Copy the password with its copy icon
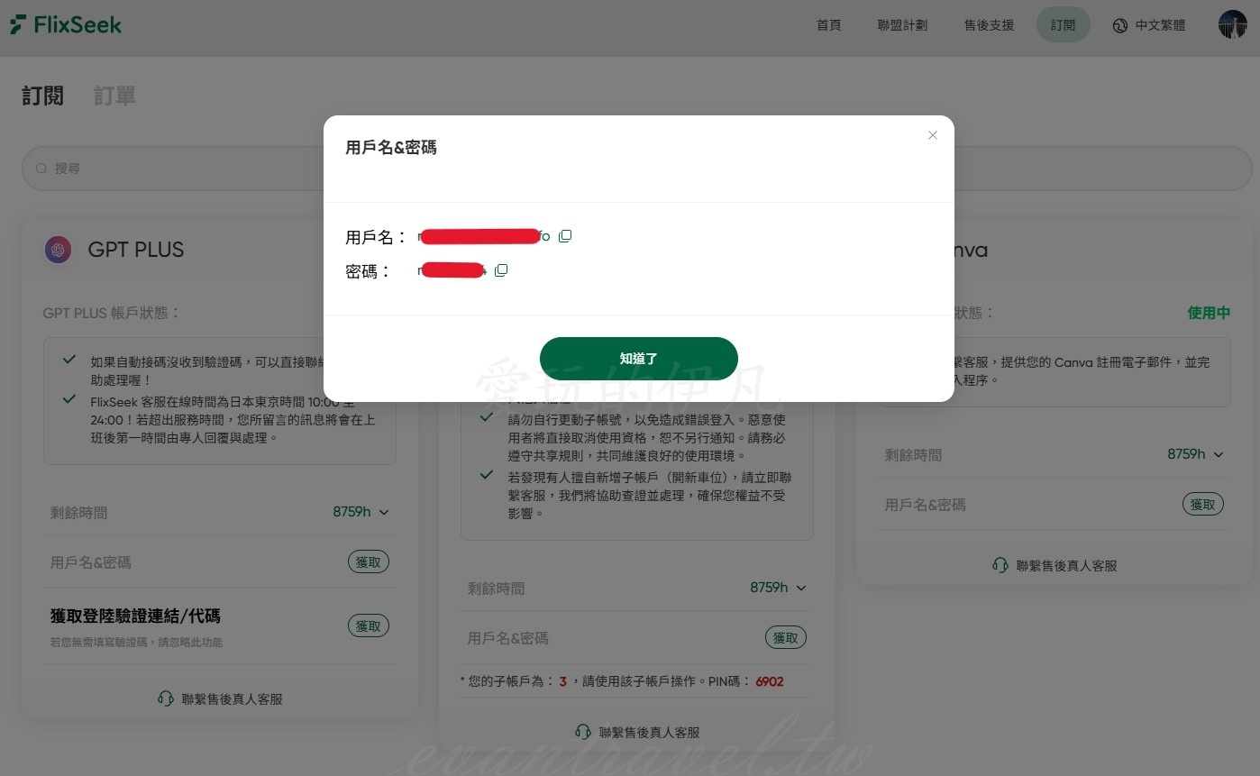The image size is (1260, 776). click(501, 270)
